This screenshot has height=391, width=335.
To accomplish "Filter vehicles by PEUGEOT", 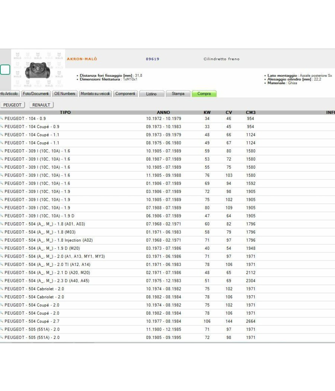I will (x=12, y=105).
